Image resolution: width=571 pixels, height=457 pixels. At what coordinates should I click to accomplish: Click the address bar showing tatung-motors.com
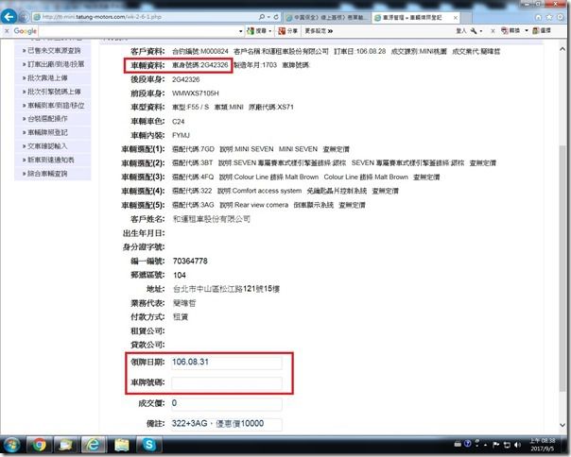coord(145,17)
